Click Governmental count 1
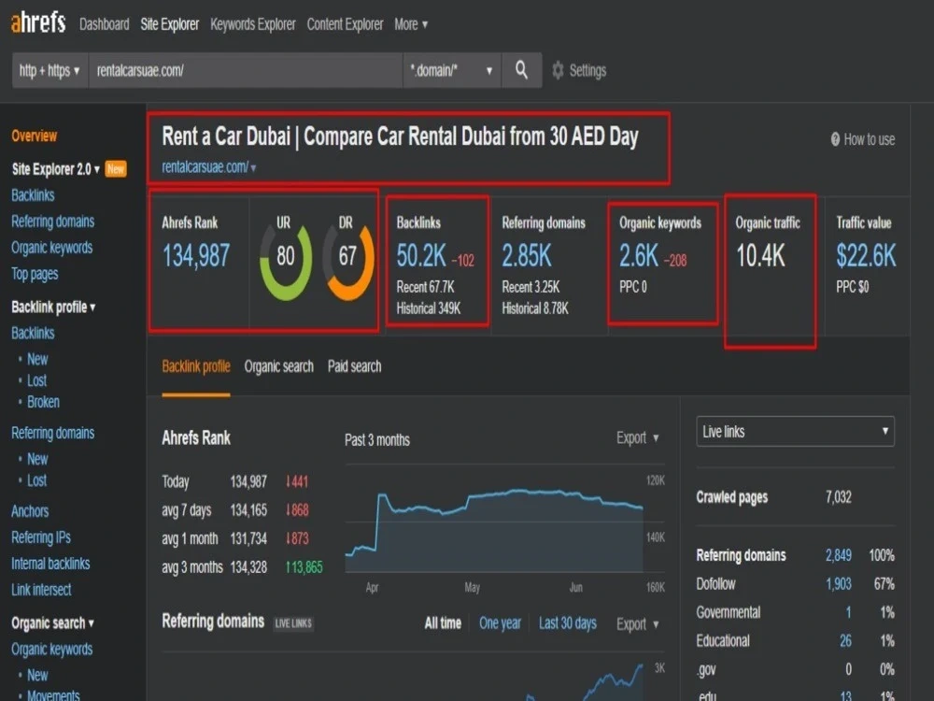Viewport: 934px width, 701px height. [x=848, y=613]
